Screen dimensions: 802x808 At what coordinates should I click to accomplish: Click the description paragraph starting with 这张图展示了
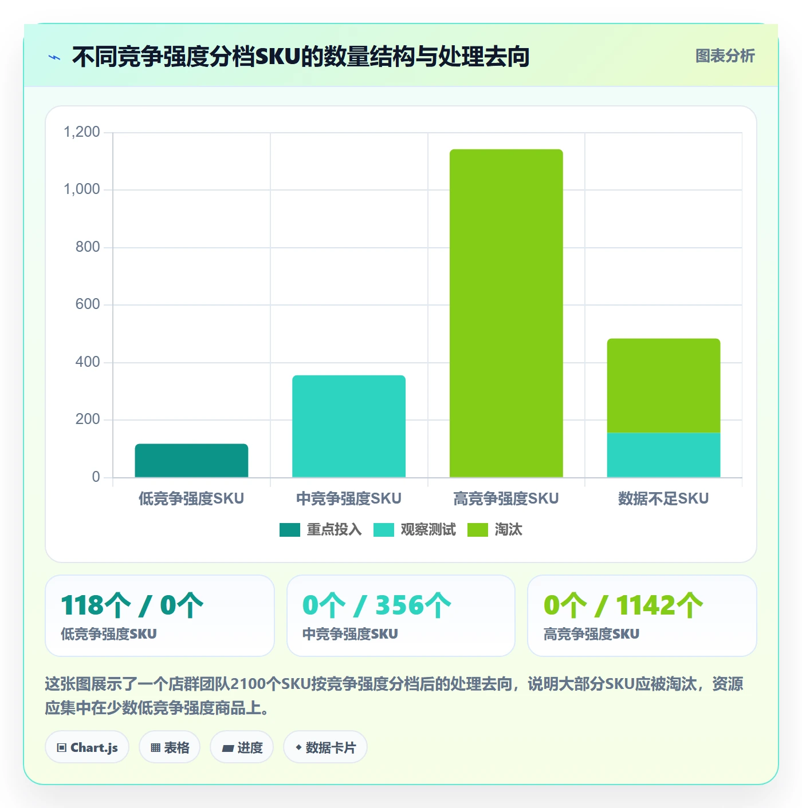pos(394,696)
